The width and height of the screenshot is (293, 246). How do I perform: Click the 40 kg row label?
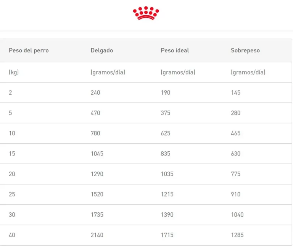(x=12, y=235)
